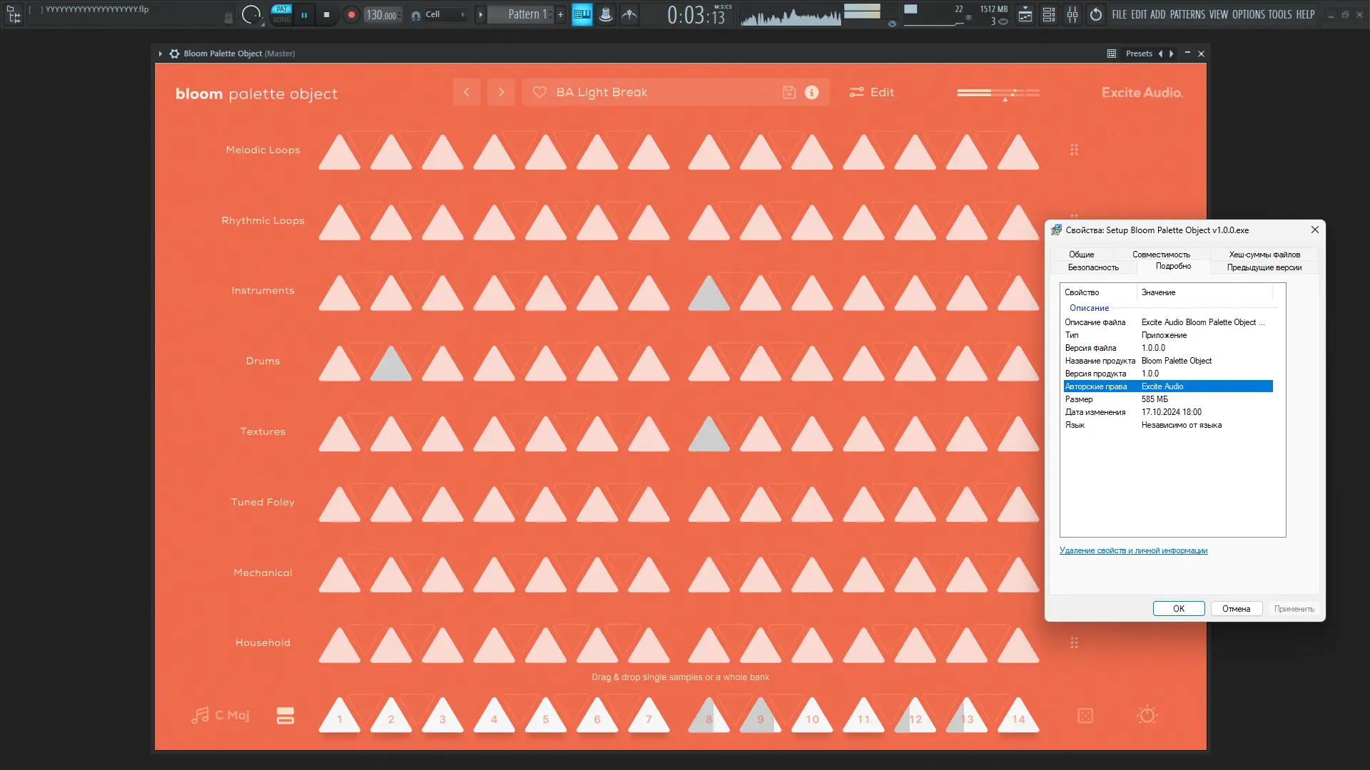Open the channel rack icon

(1049, 14)
